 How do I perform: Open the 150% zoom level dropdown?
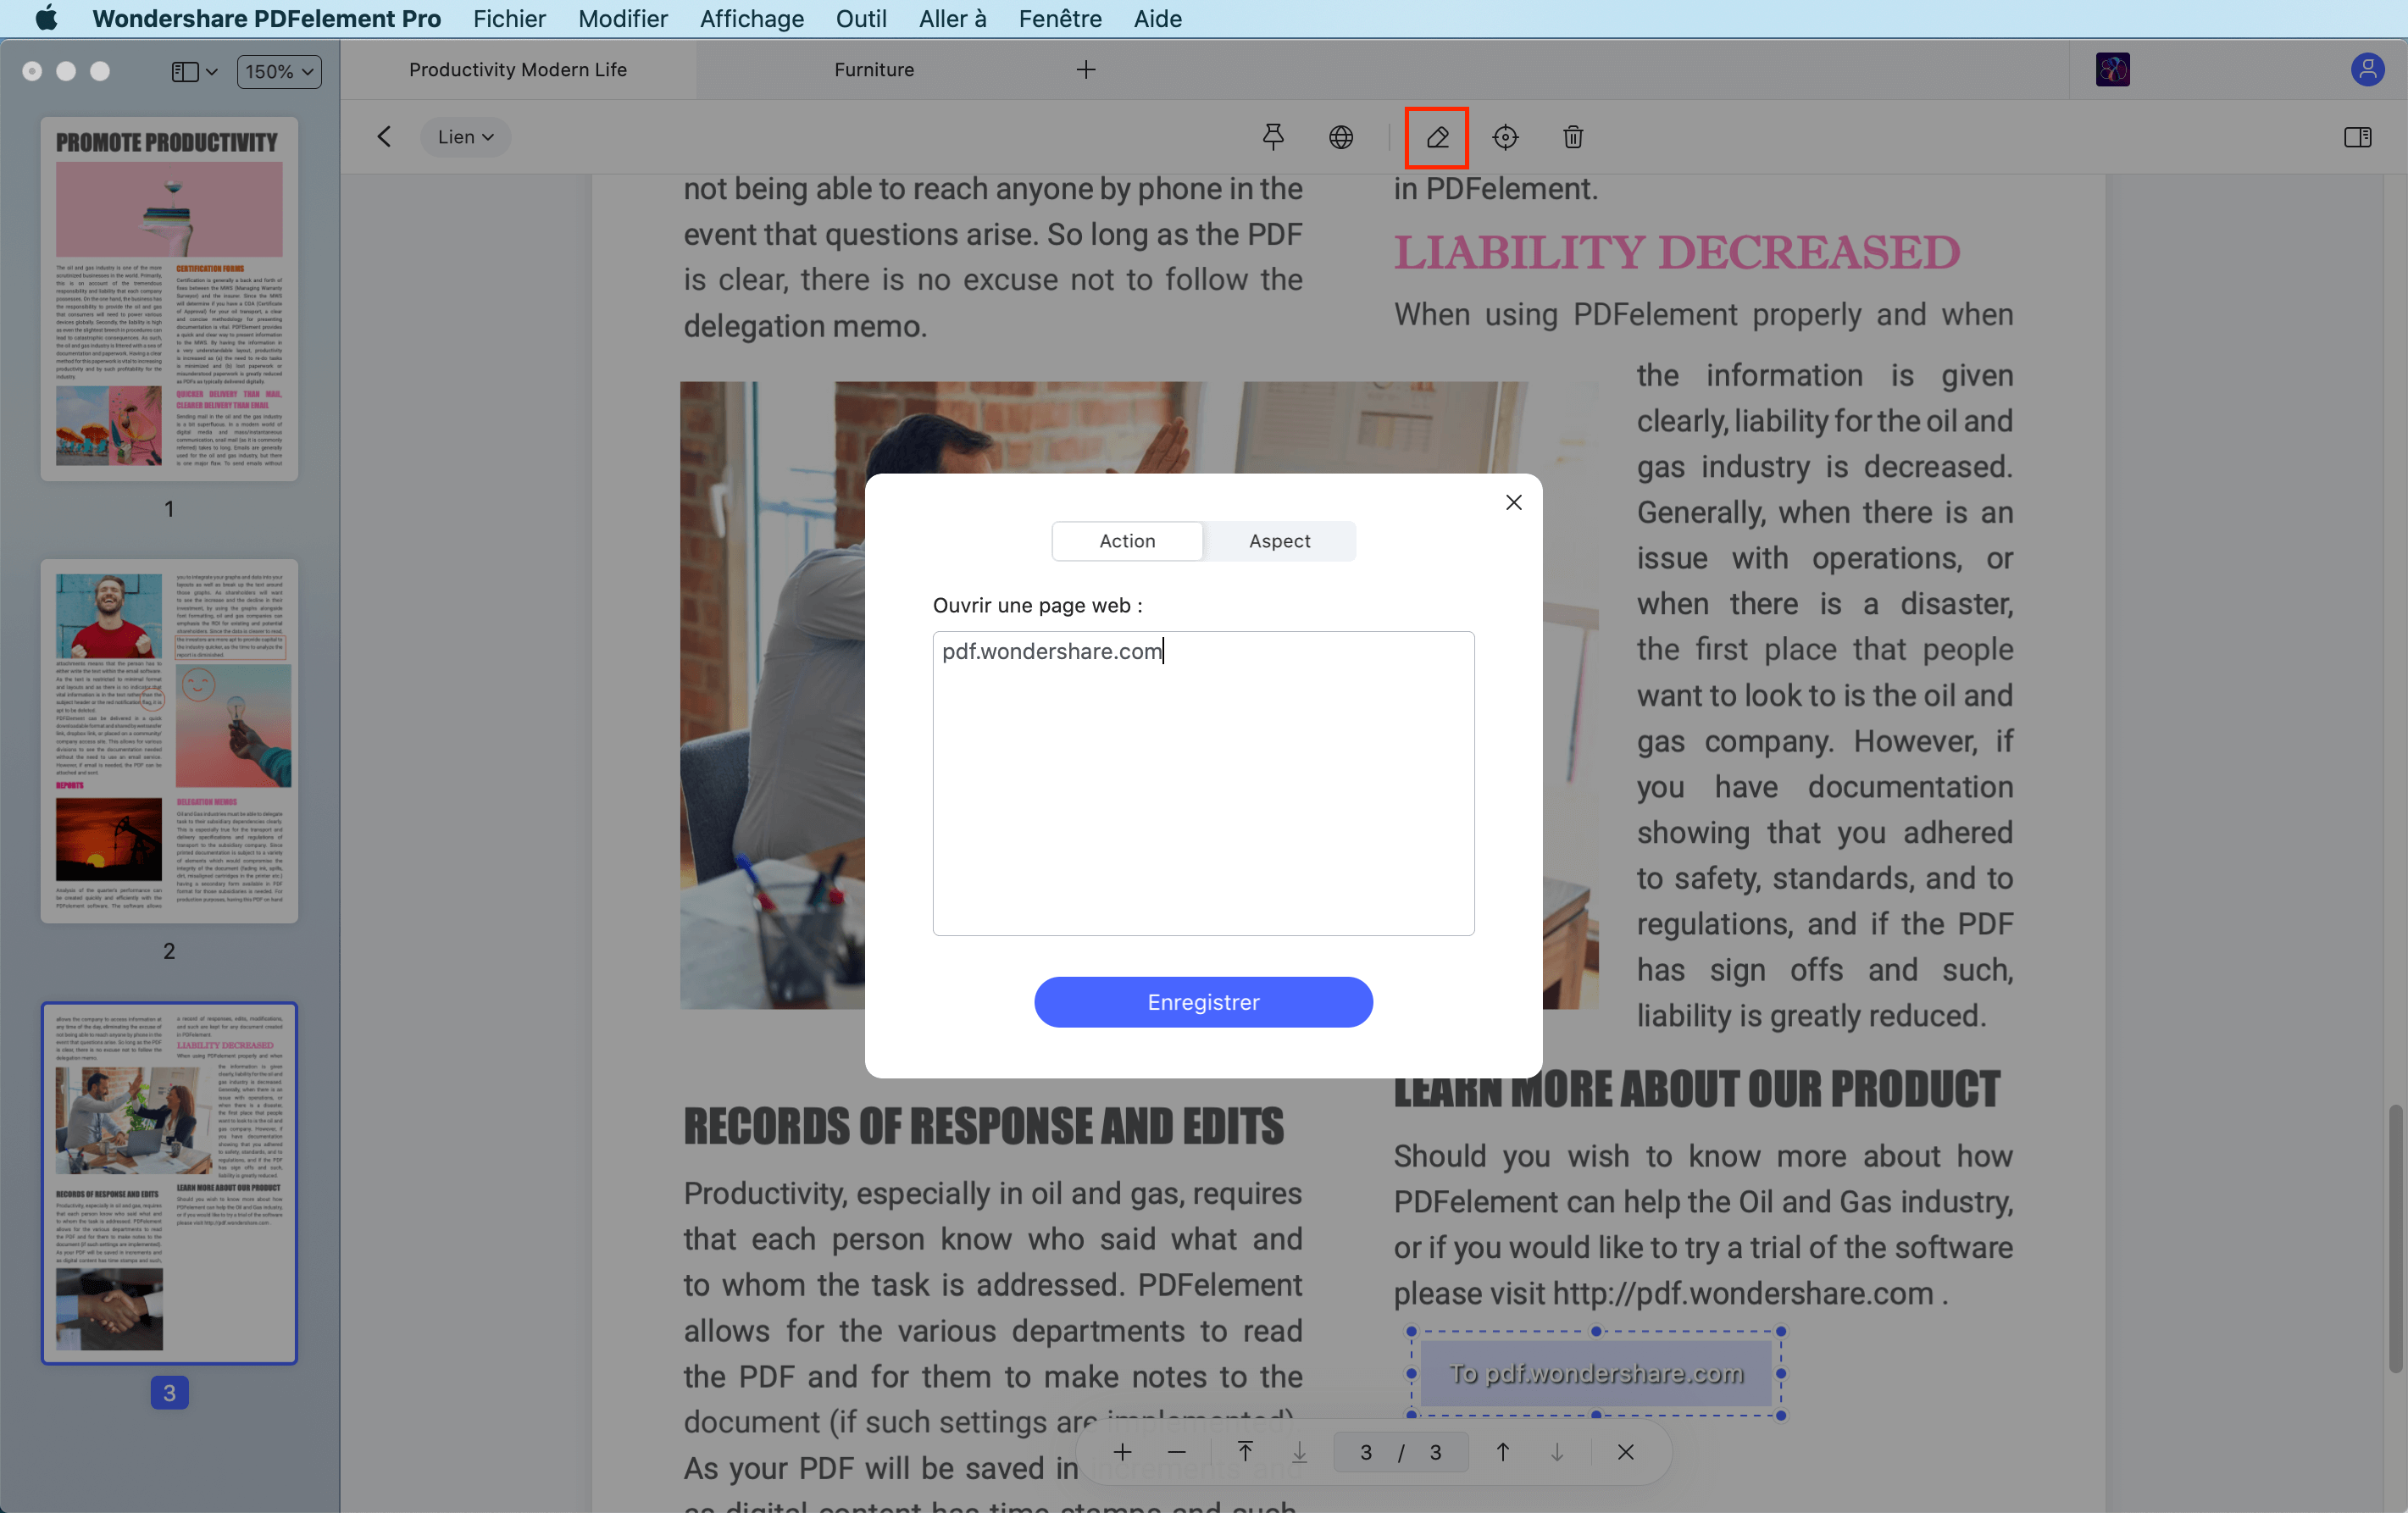[278, 71]
